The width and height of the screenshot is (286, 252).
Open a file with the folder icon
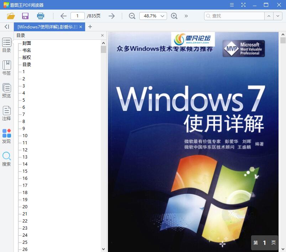[x=11, y=16]
